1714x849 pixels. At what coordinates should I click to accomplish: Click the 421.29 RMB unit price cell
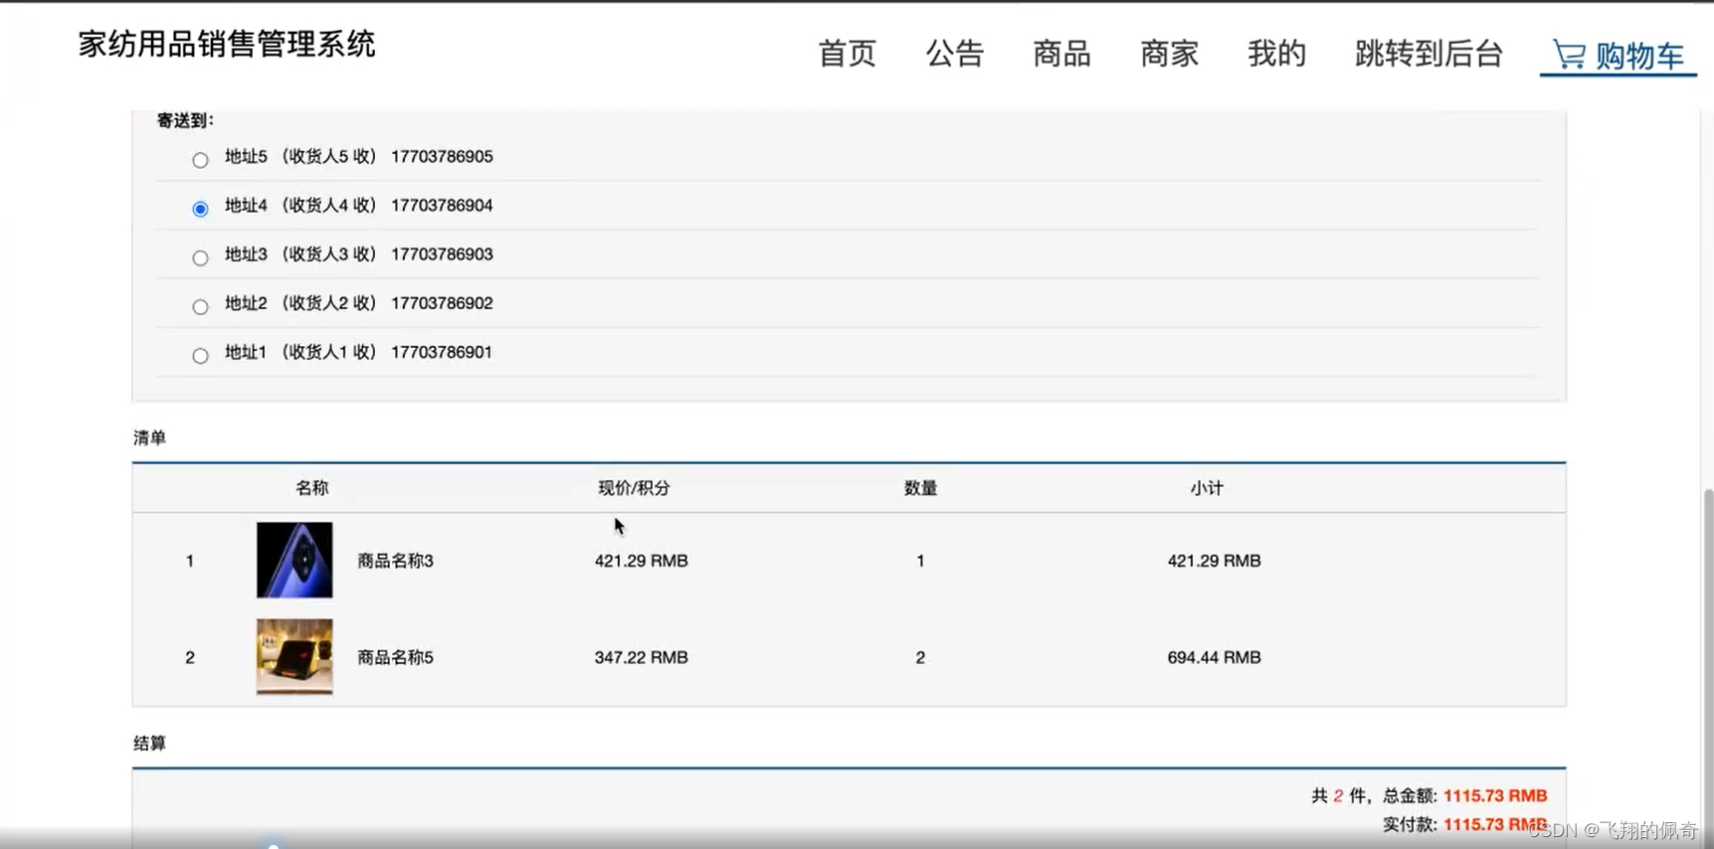[x=642, y=561]
